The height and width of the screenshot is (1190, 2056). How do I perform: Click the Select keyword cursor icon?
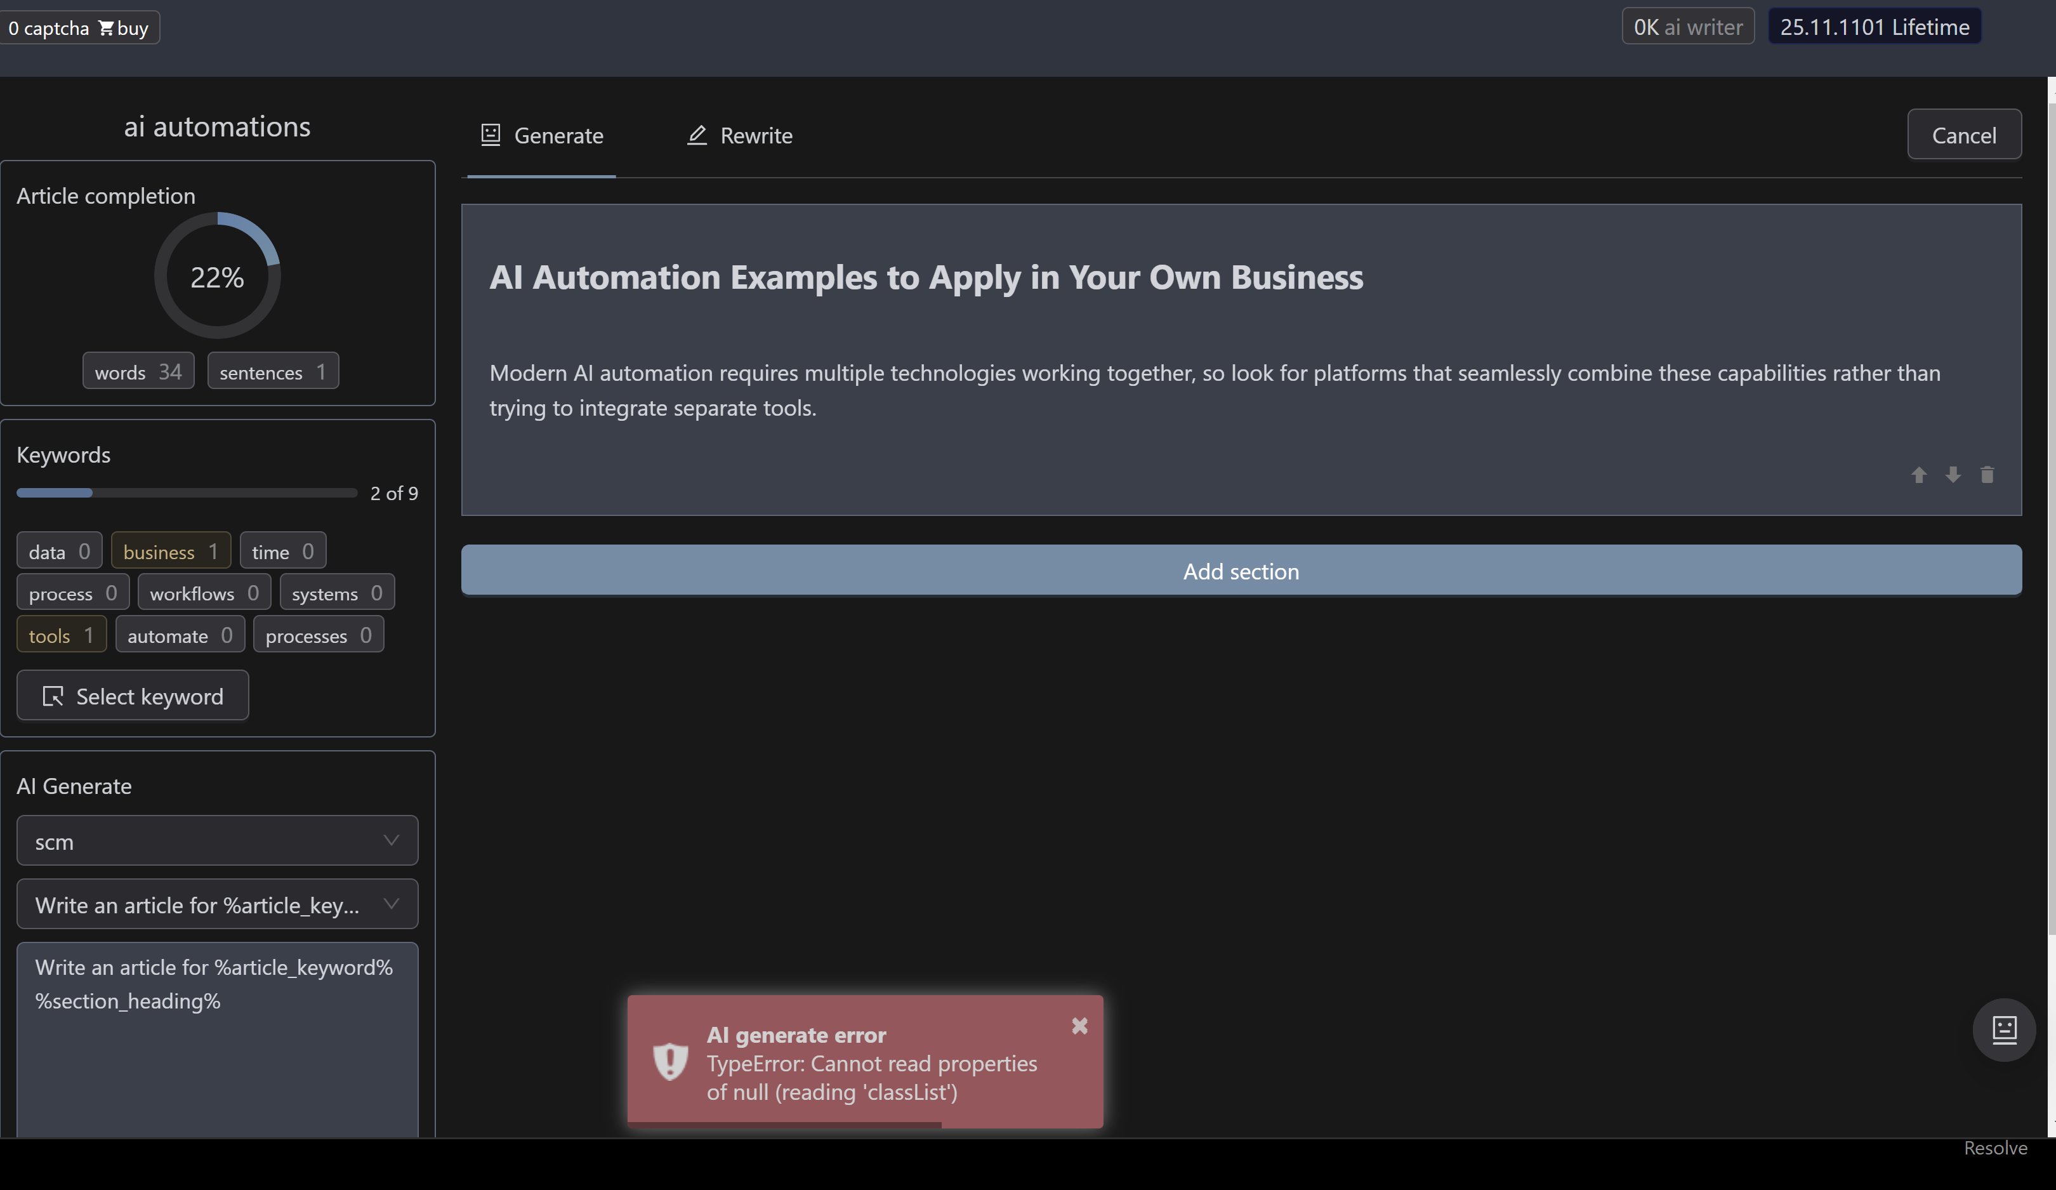(53, 696)
